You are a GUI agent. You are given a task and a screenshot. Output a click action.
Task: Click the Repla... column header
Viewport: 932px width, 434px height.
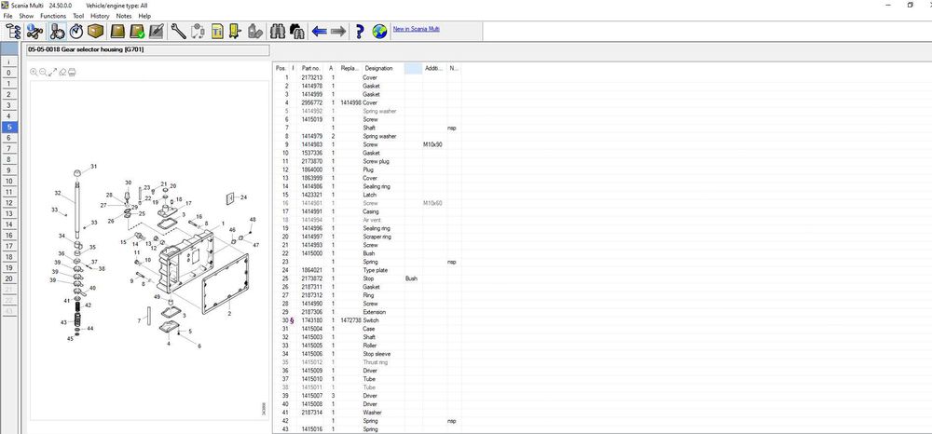[350, 68]
